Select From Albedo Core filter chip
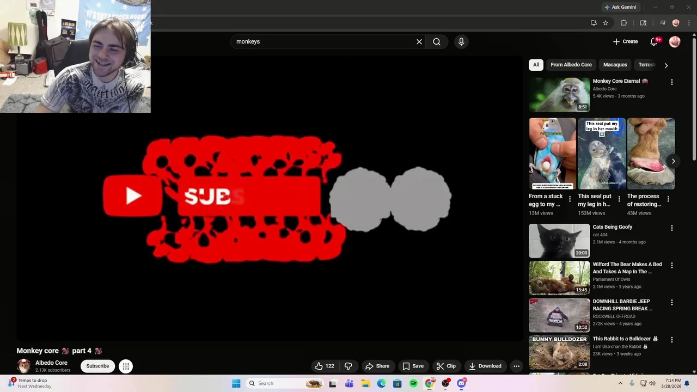The width and height of the screenshot is (697, 392). pyautogui.click(x=571, y=65)
